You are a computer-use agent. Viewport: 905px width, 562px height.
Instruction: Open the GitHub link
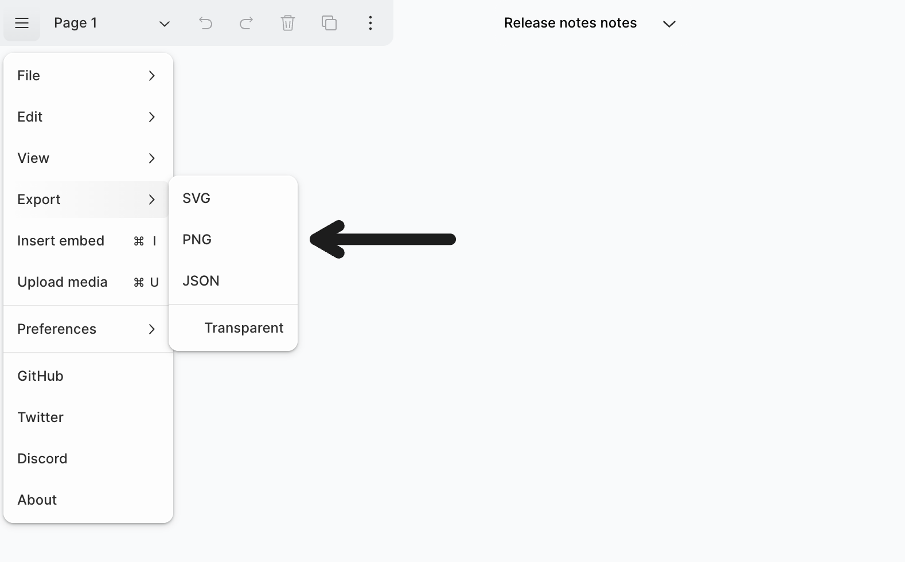tap(41, 376)
